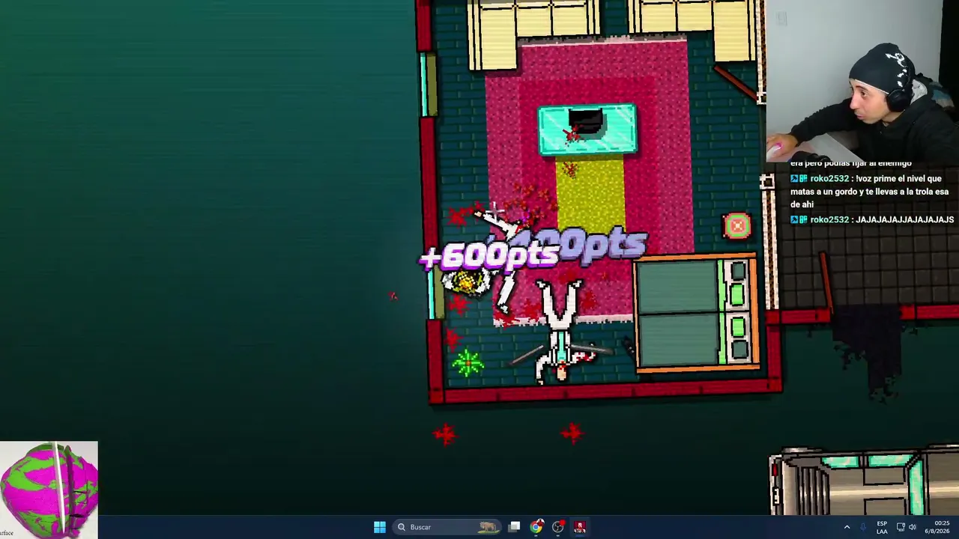Click the streamer webcam feed
Image resolution: width=959 pixels, height=539 pixels.
pyautogui.click(x=862, y=81)
